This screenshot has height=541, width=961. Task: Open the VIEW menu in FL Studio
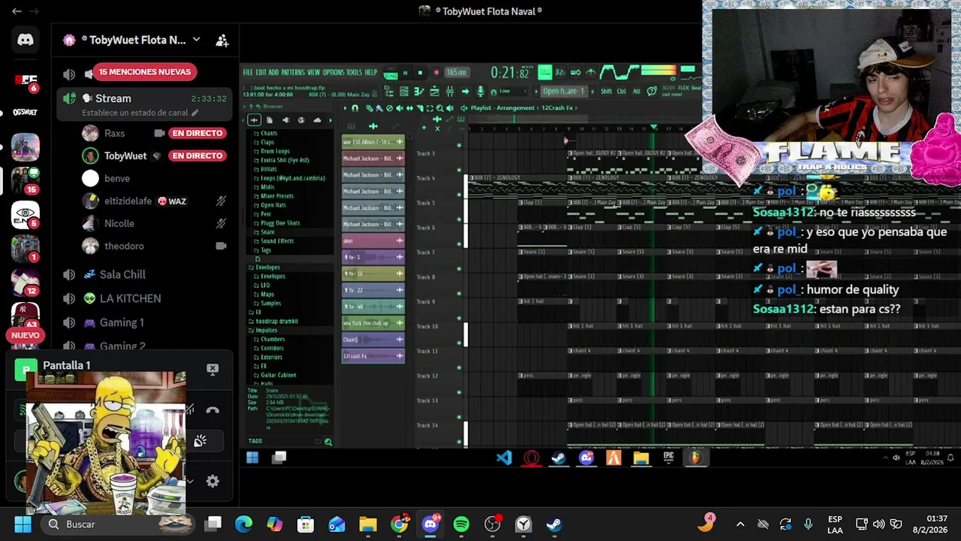click(x=313, y=72)
